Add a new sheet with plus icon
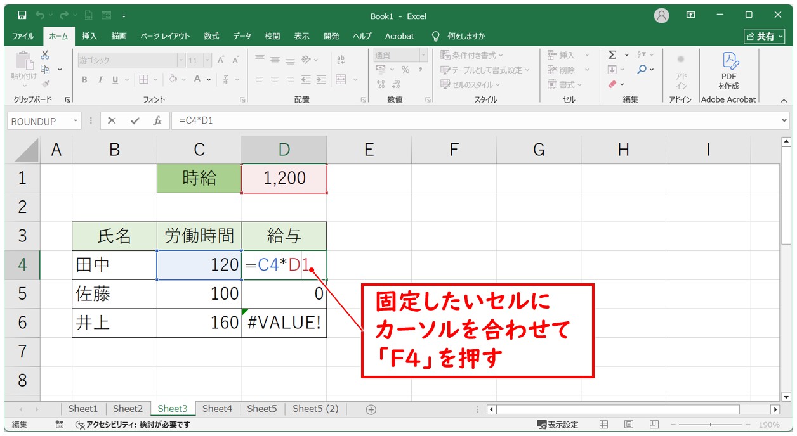Image resolution: width=797 pixels, height=436 pixels. tap(371, 409)
